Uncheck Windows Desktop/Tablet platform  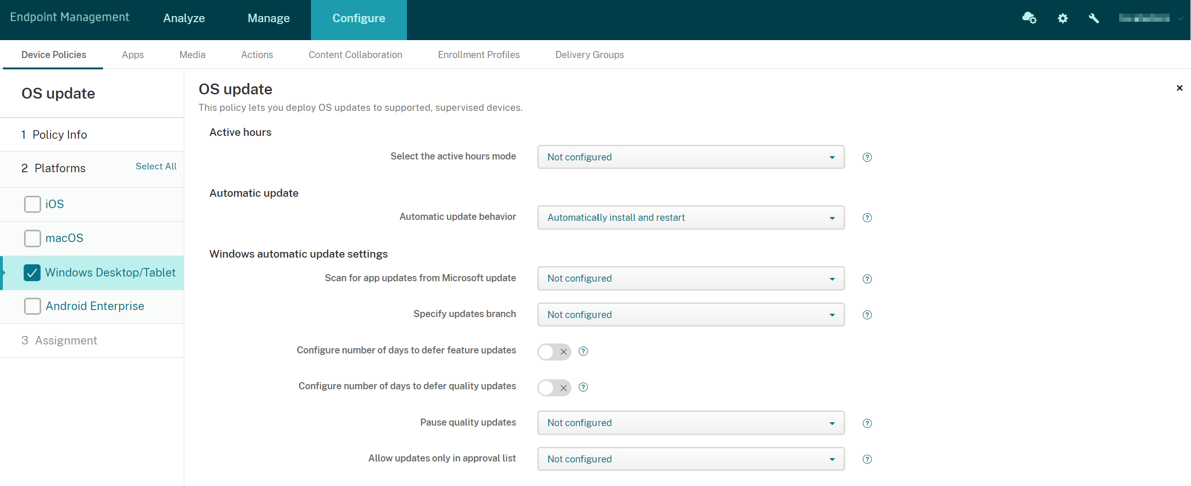click(33, 273)
